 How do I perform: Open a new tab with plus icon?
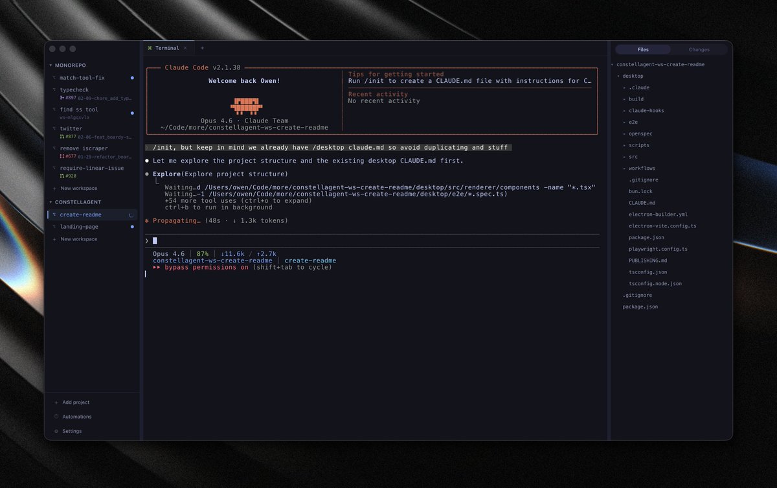[x=202, y=48]
